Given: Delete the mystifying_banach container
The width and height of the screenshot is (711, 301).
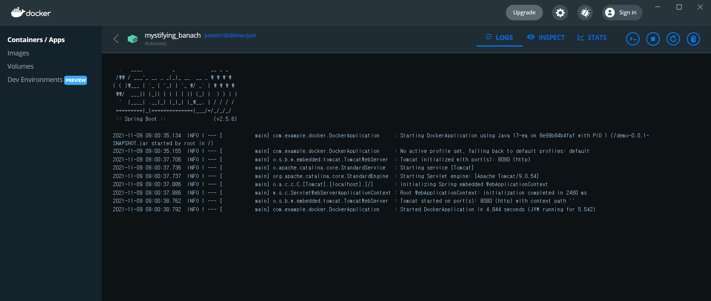Looking at the screenshot, I should 693,39.
